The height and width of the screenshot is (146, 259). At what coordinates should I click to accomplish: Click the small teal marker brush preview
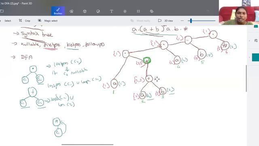click(256, 26)
